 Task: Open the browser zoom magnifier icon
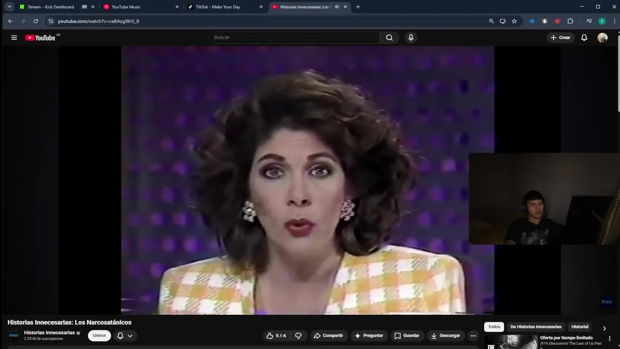click(491, 21)
